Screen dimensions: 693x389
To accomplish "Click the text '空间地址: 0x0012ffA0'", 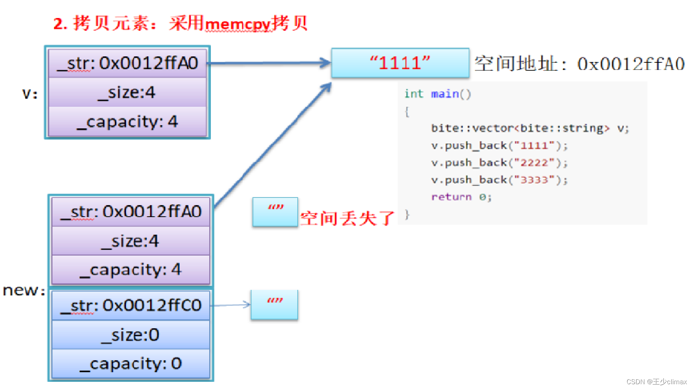I will click(x=579, y=64).
